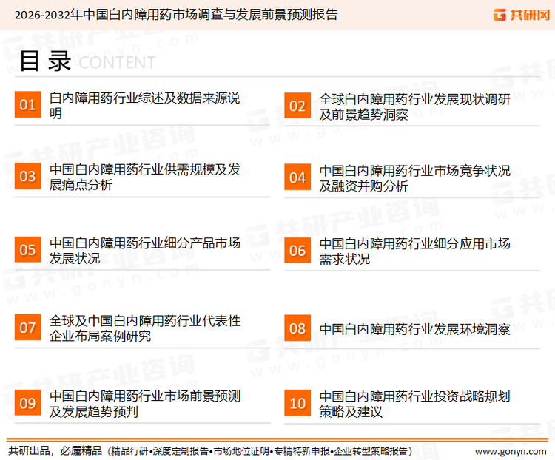The width and height of the screenshot is (555, 460).
Task: Select chapter title 中国白内障用药行业发展环境洞察
Action: pyautogui.click(x=414, y=329)
